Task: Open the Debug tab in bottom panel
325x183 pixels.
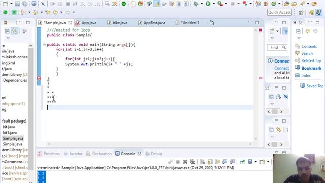Action: point(154,154)
